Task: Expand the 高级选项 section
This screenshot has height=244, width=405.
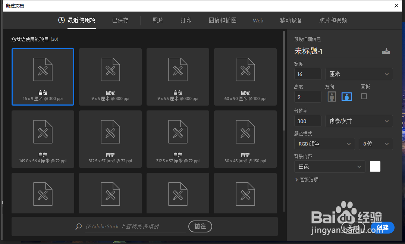Action: 308,179
